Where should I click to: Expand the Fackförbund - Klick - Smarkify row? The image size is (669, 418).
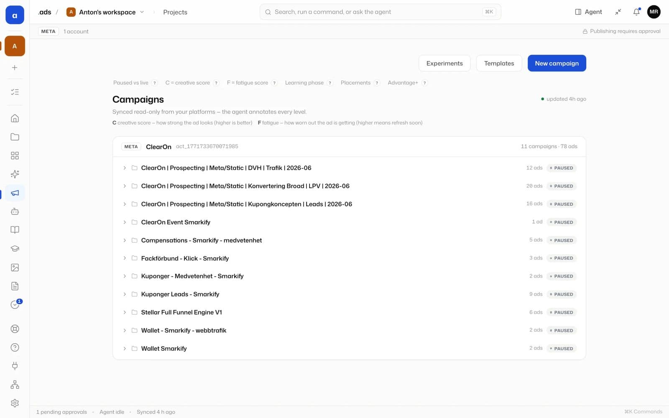coord(125,258)
